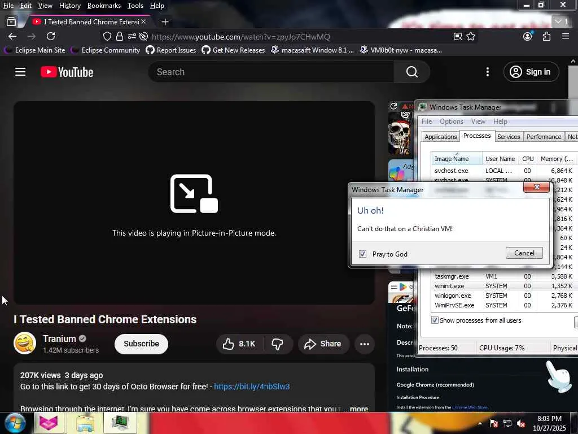The height and width of the screenshot is (434, 578).
Task: Switch to the Performance tab in Task Manager
Action: [x=544, y=137]
